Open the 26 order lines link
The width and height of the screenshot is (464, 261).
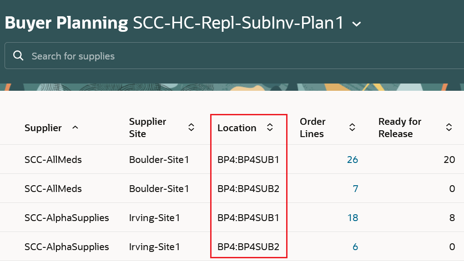tap(353, 159)
